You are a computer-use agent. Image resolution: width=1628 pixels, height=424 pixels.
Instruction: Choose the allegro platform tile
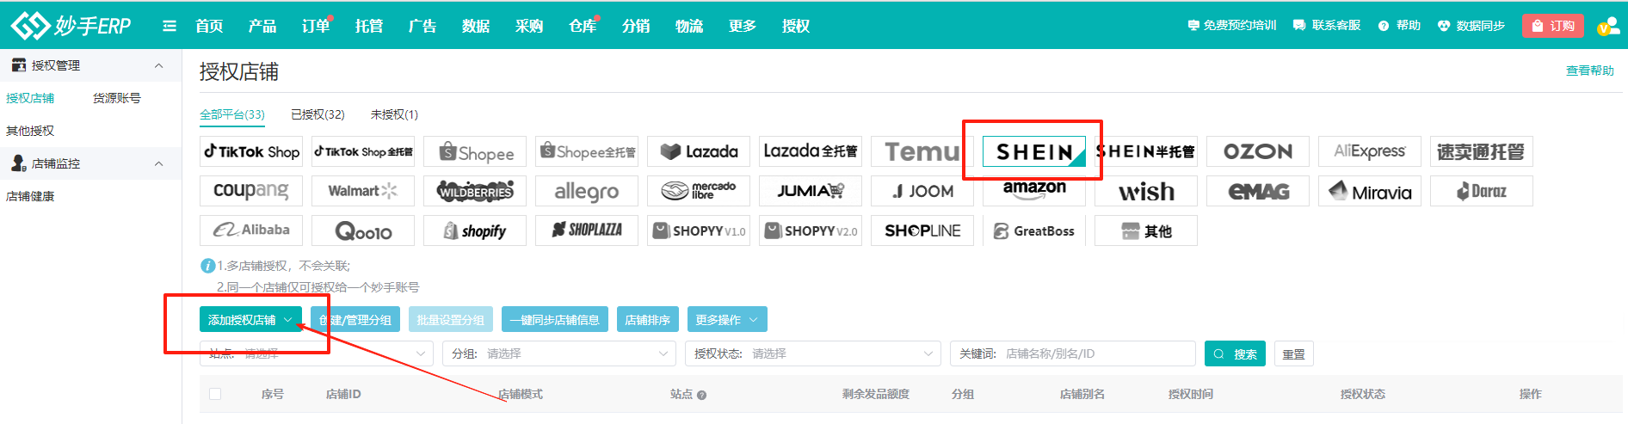pyautogui.click(x=587, y=191)
